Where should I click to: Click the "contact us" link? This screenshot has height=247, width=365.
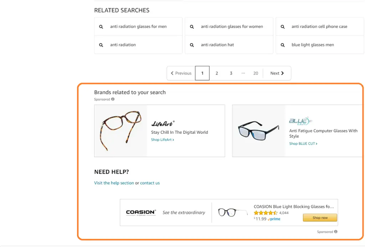click(x=150, y=183)
